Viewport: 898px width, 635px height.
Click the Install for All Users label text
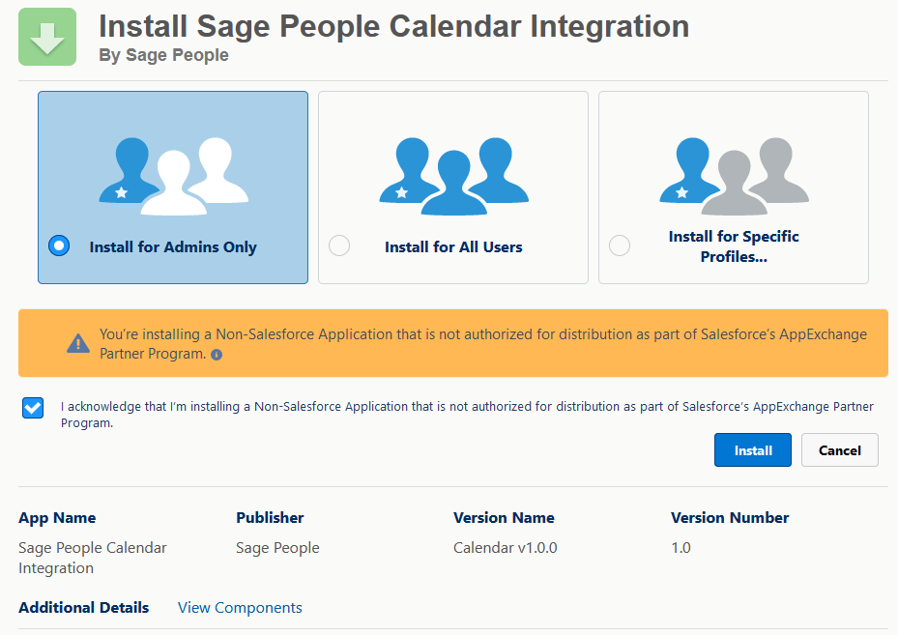453,247
